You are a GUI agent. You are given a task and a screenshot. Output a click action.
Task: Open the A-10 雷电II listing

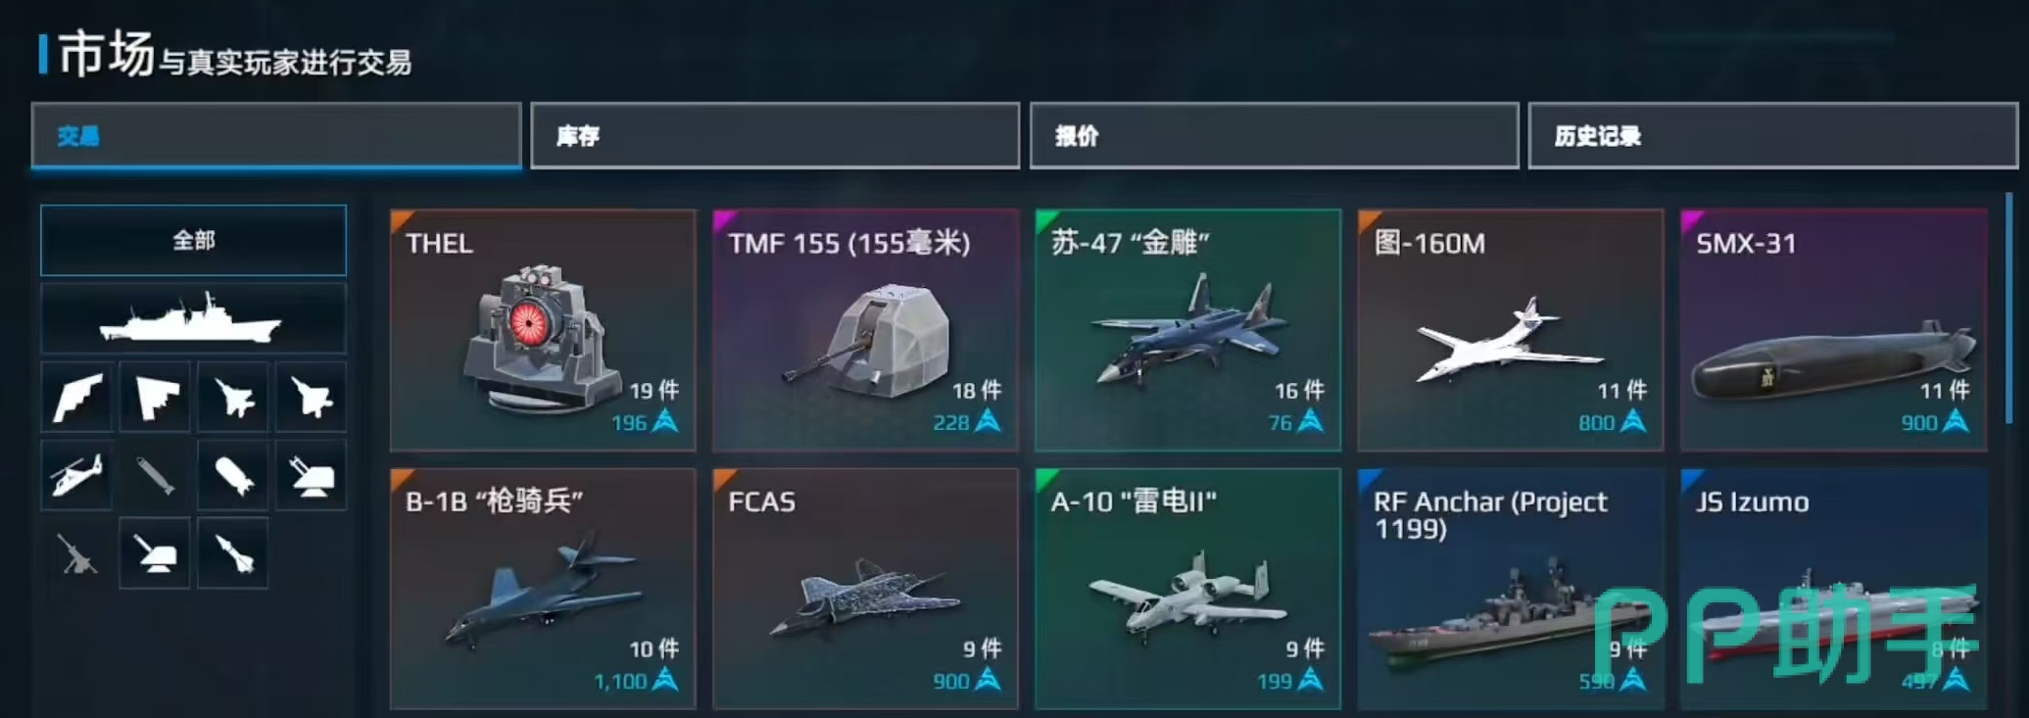[1187, 588]
